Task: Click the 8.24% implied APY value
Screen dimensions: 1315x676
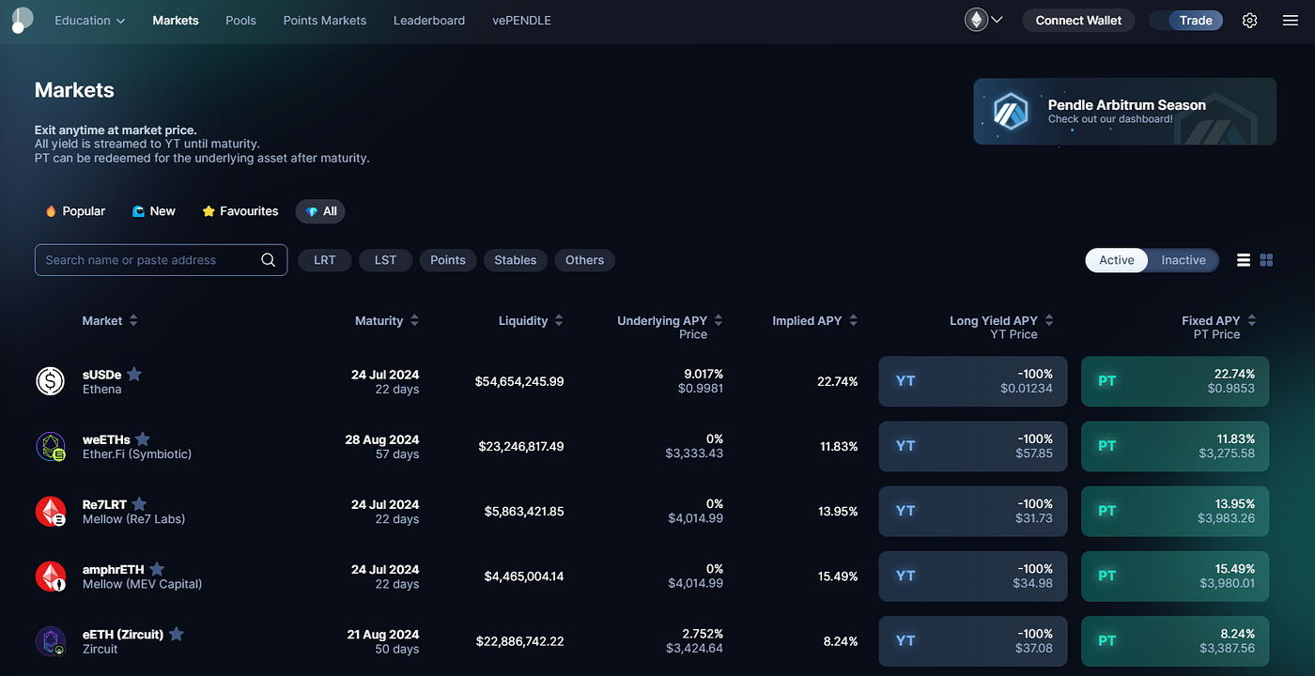Action: [841, 641]
